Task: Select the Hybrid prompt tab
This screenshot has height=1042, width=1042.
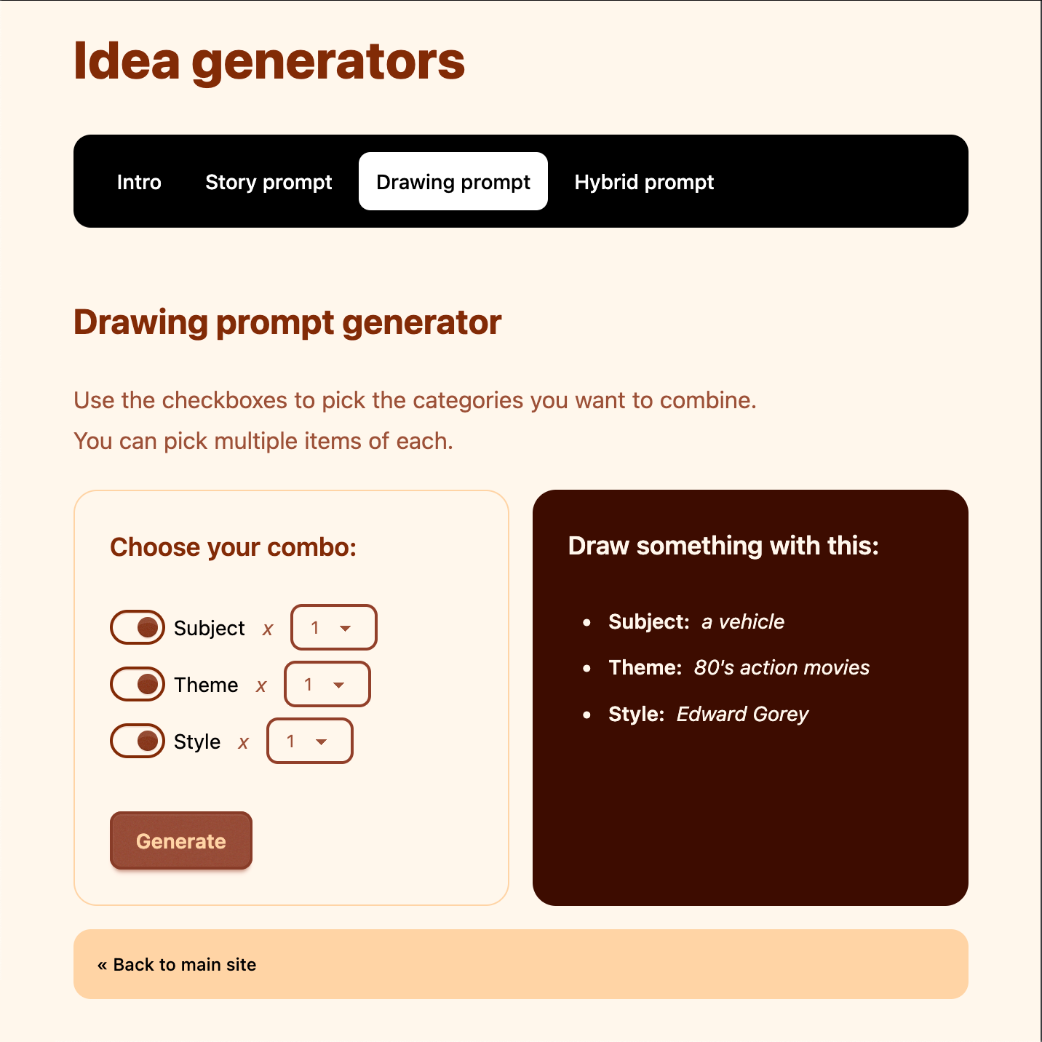Action: coord(644,182)
